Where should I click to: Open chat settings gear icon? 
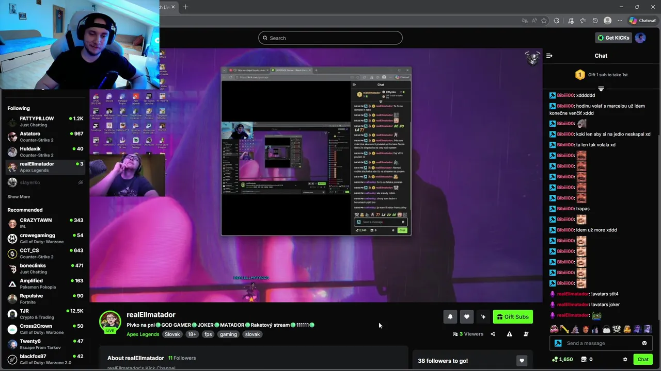[625, 359]
